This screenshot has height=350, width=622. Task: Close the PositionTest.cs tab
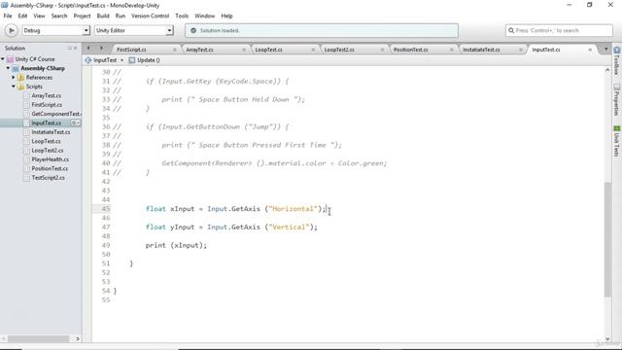pos(451,50)
